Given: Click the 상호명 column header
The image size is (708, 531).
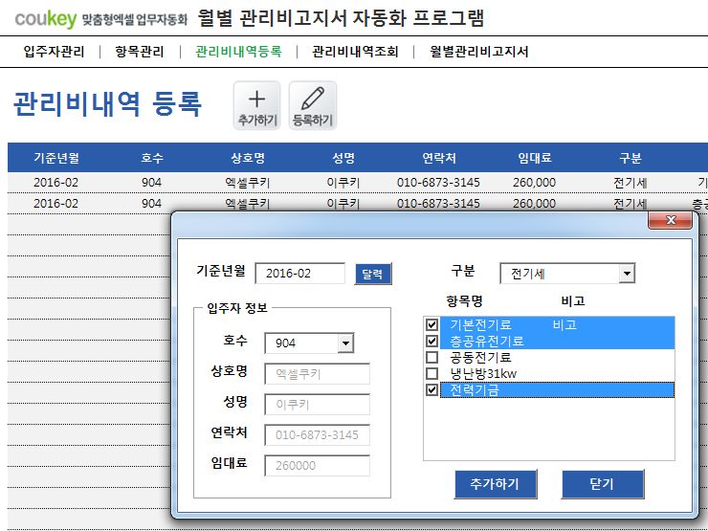Looking at the screenshot, I should point(248,158).
